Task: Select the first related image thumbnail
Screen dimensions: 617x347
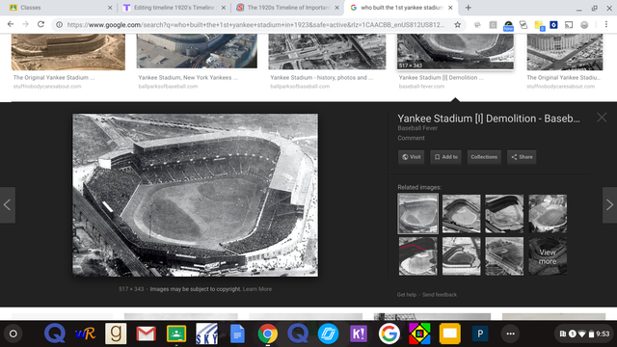Action: [x=417, y=214]
